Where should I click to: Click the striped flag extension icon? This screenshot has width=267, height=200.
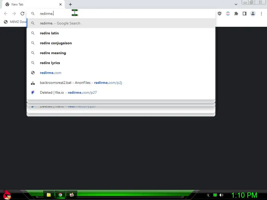(x=228, y=14)
